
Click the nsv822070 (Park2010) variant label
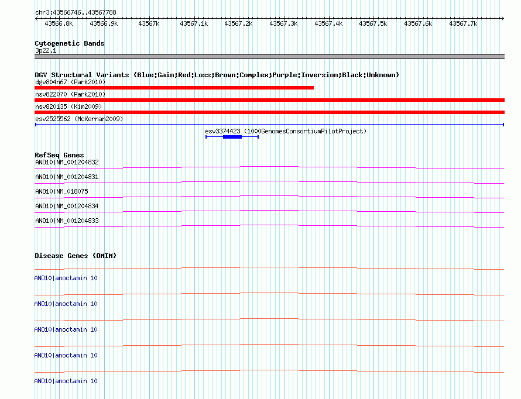pyautogui.click(x=70, y=94)
